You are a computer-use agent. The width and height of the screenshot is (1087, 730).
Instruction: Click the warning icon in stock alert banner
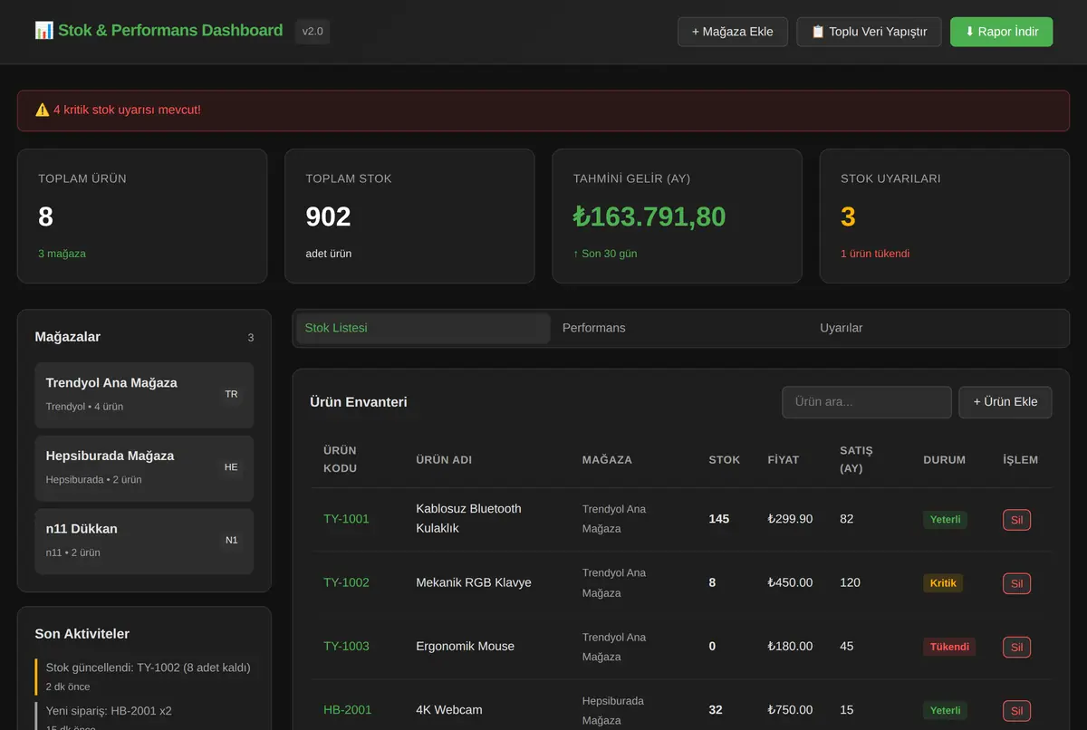[x=43, y=110]
